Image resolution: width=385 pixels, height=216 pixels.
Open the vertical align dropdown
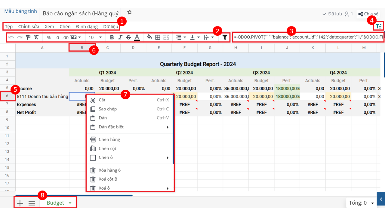click(x=195, y=37)
